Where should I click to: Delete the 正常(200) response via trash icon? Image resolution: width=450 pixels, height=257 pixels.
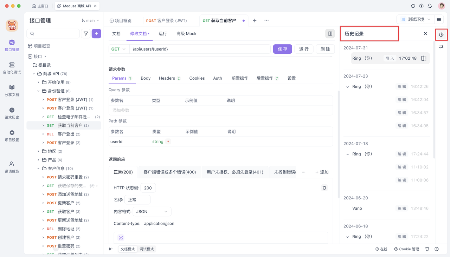tap(324, 188)
